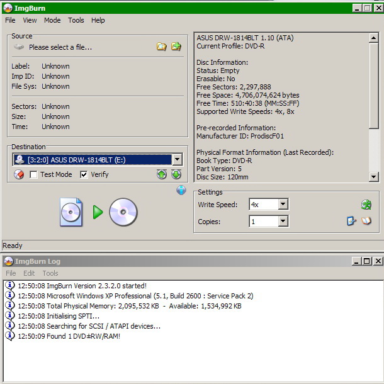Image resolution: width=384 pixels, height=384 pixels.
Task: Open the Mode menu
Action: (x=52, y=20)
